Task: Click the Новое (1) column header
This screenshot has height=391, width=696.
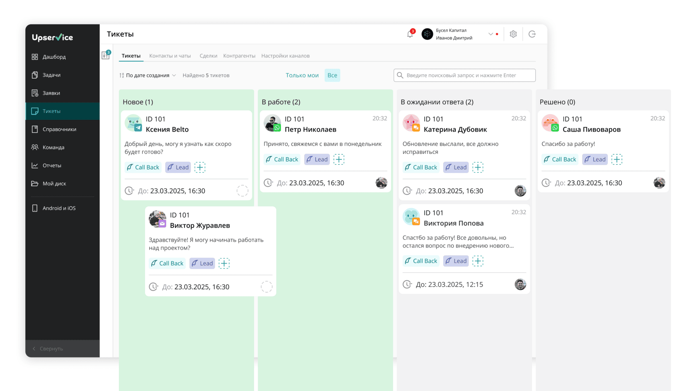Action: tap(138, 102)
